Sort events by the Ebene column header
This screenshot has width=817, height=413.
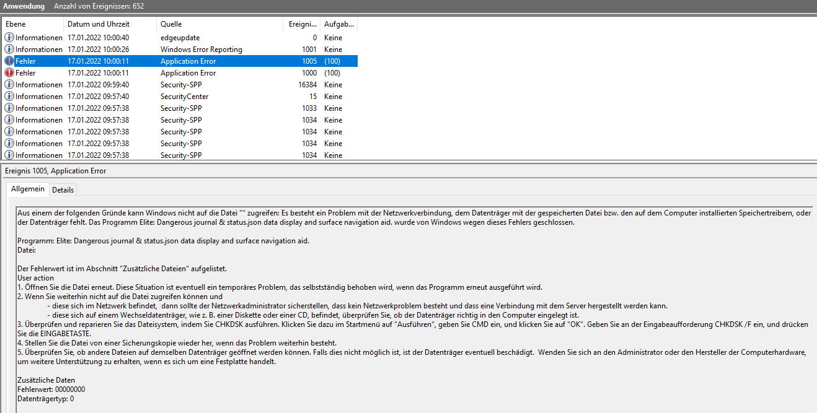click(x=32, y=24)
